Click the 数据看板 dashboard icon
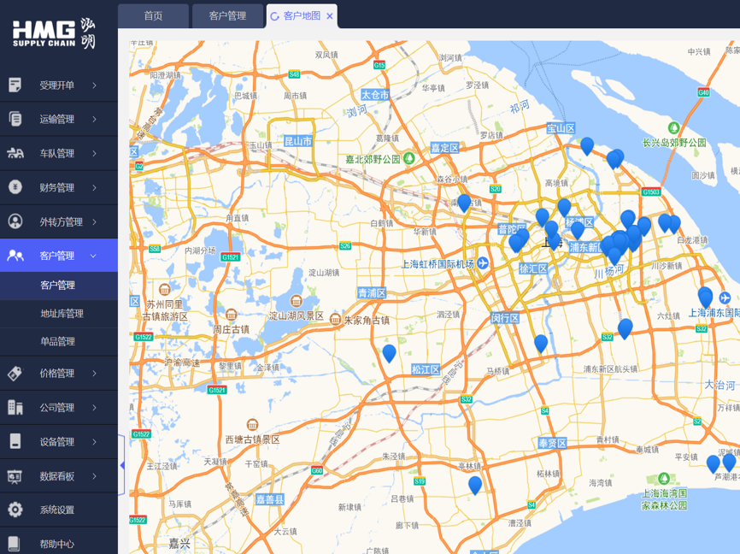 point(15,476)
